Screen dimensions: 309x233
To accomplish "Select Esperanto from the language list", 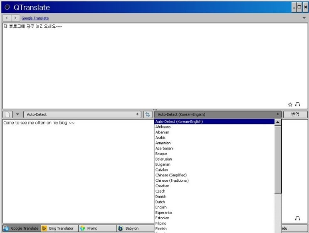I will (x=214, y=213).
